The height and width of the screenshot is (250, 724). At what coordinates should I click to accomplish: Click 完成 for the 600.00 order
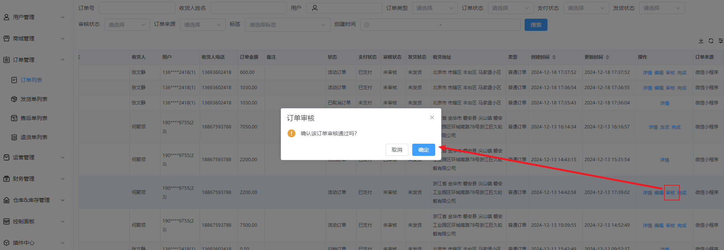point(682,73)
